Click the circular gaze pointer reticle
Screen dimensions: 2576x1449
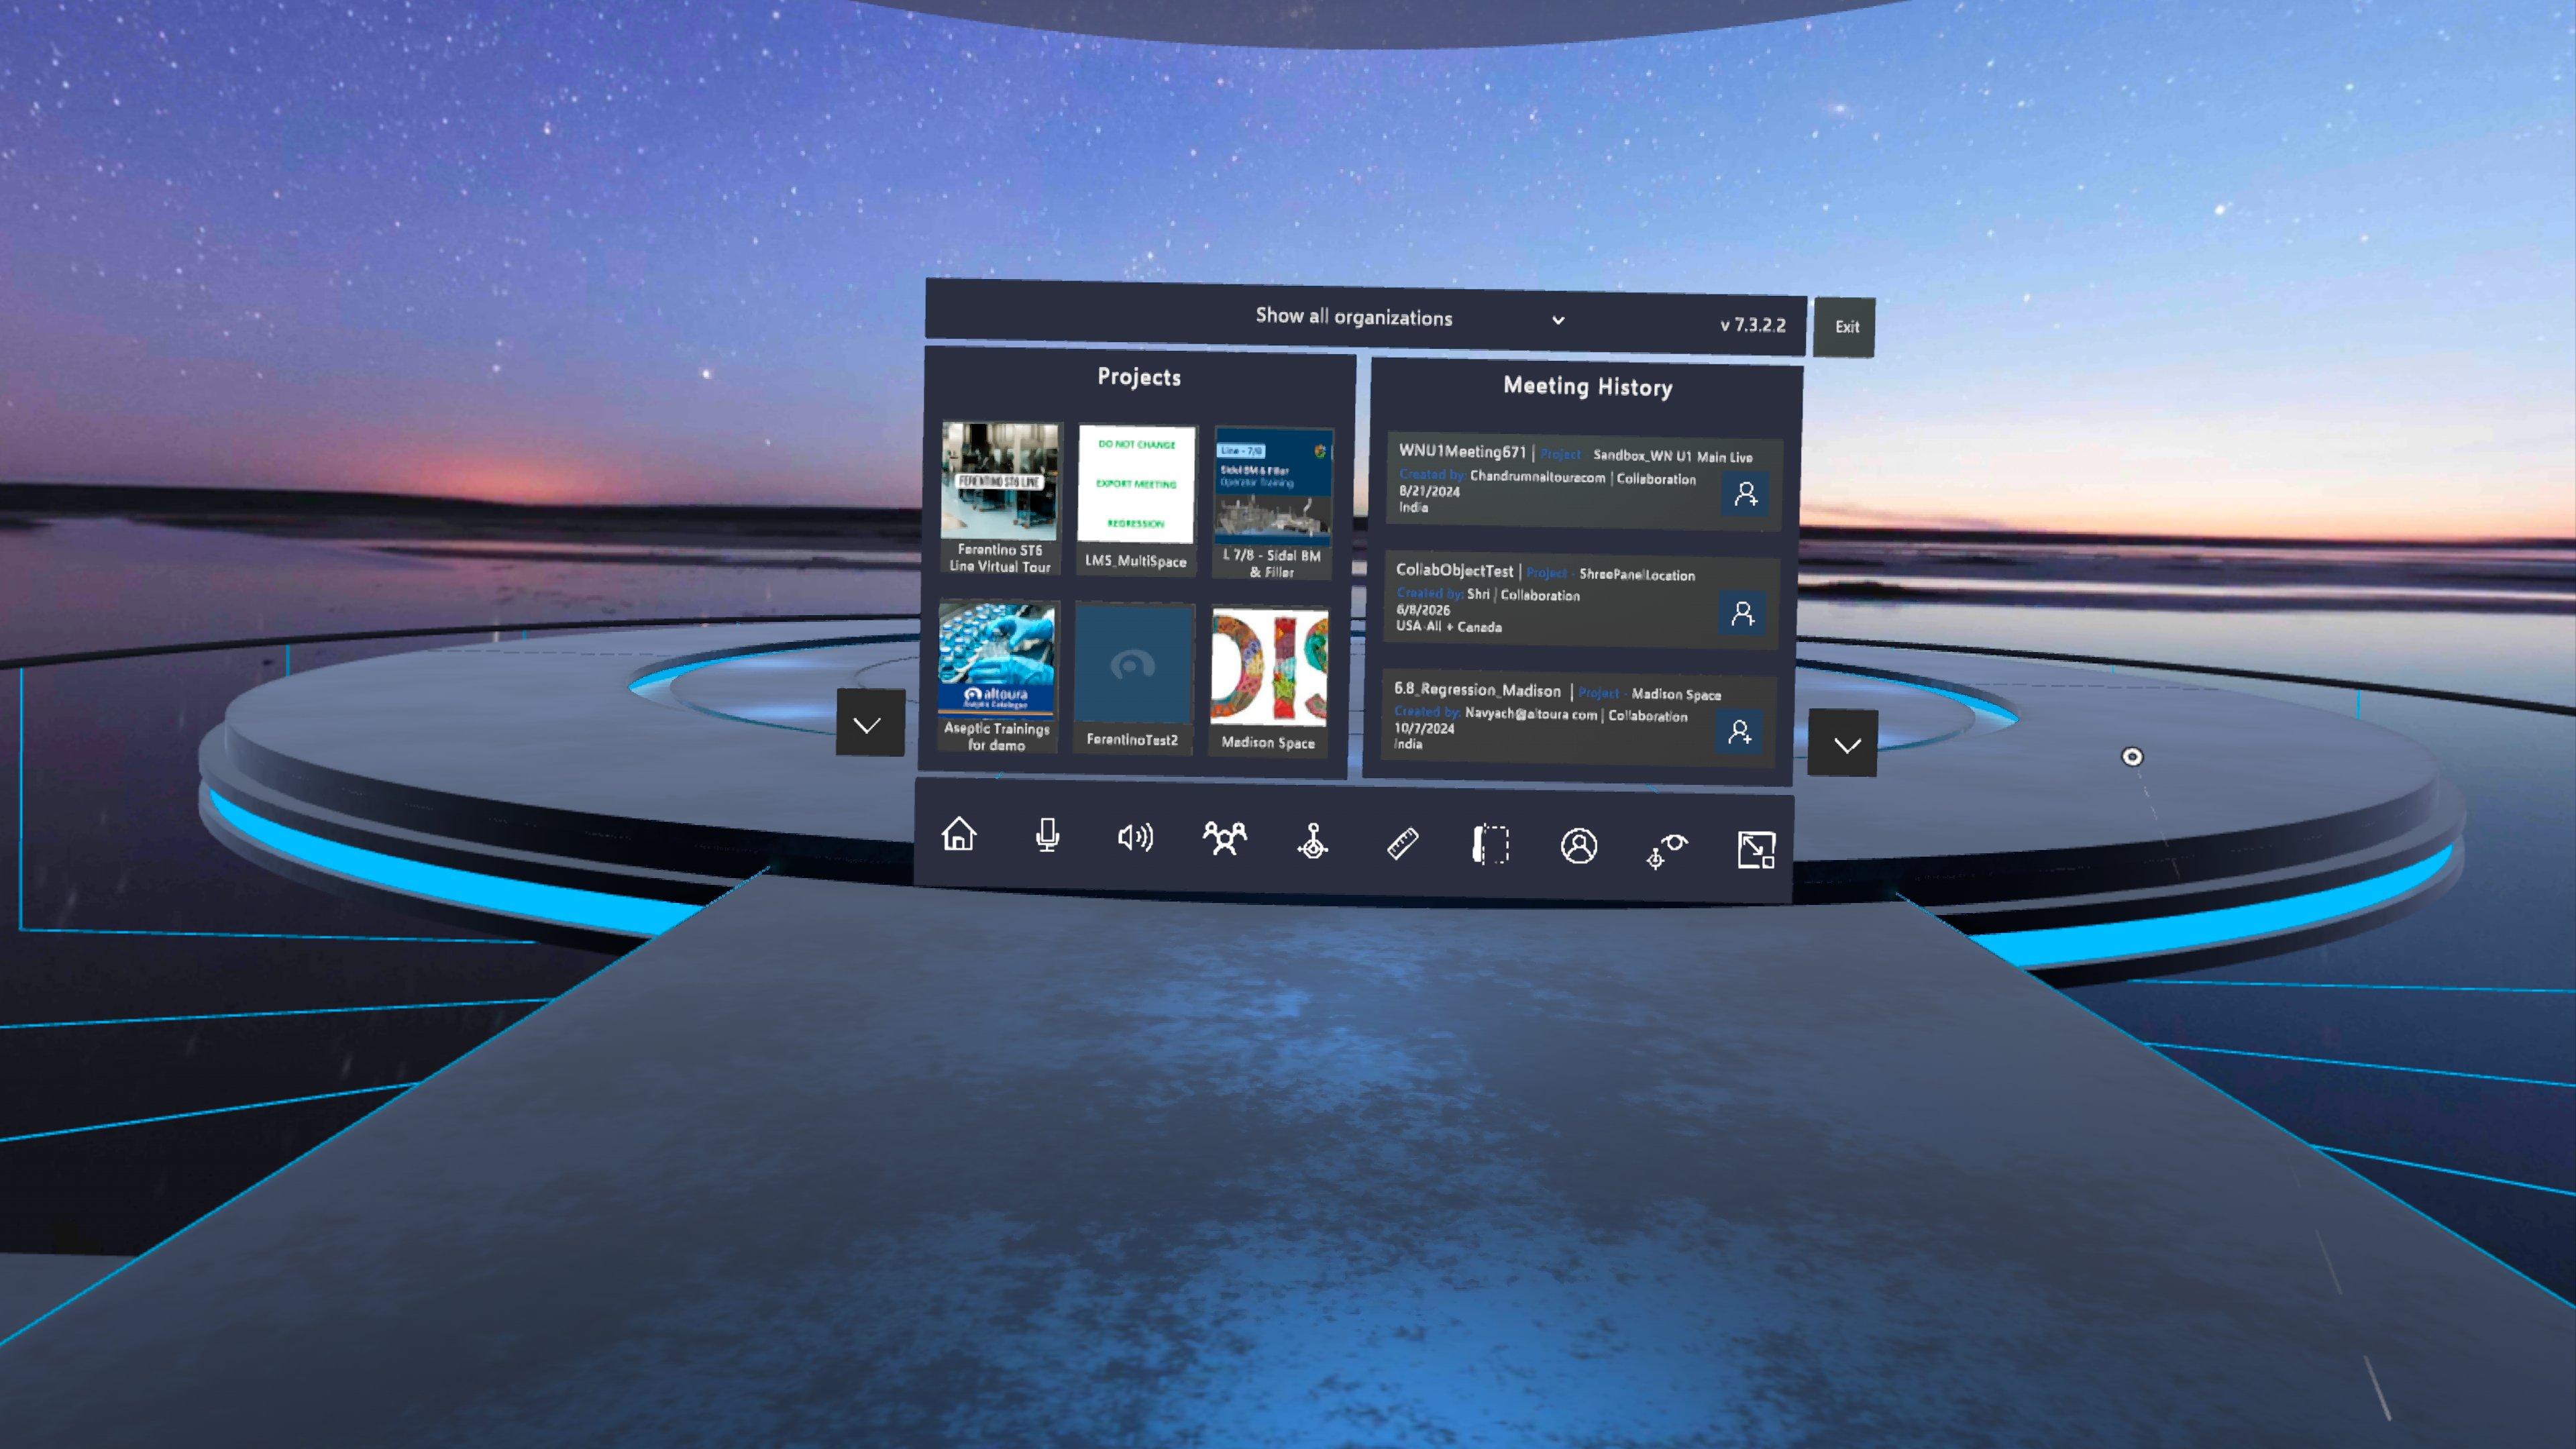(2132, 757)
